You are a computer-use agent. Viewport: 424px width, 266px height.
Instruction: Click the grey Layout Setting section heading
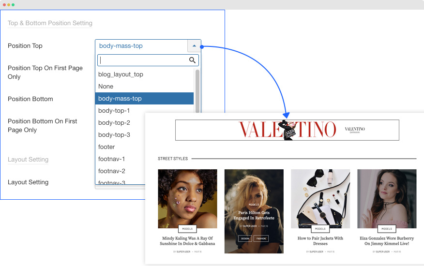pyautogui.click(x=28, y=160)
